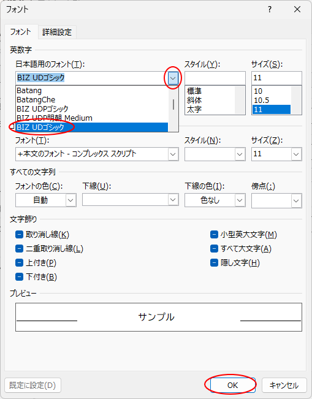Viewport: 312px width, 399px height.
Task: Select highlighted size 11 in list
Action: click(272, 110)
